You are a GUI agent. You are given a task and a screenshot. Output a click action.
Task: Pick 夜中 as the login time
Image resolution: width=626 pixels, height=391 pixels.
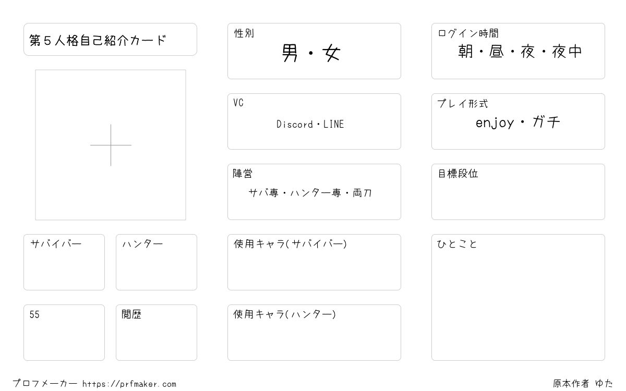567,52
